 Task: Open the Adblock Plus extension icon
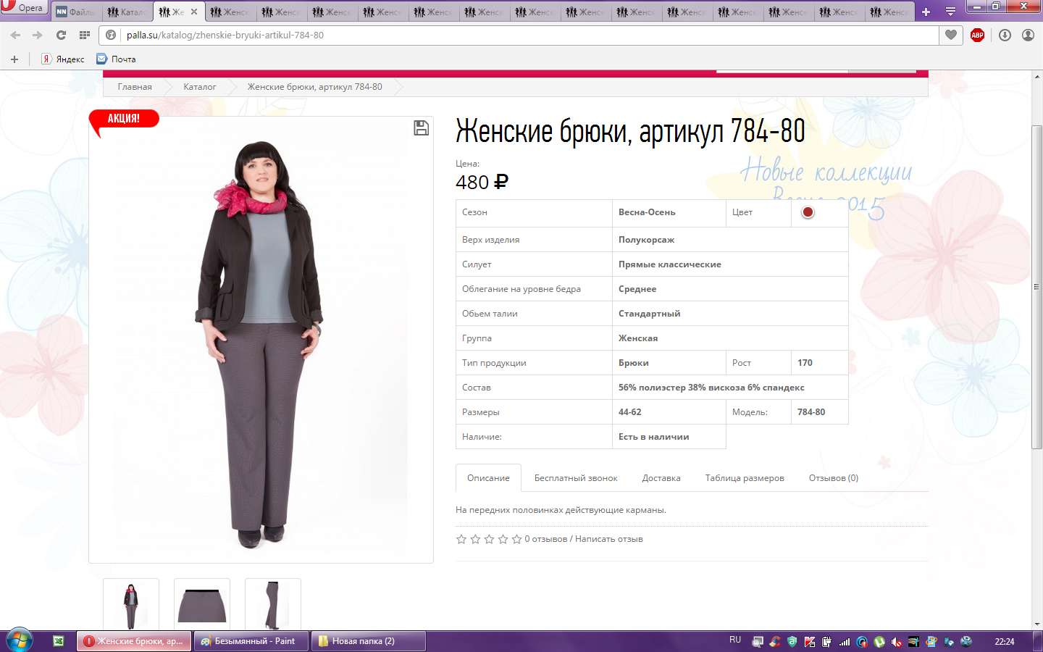977,35
